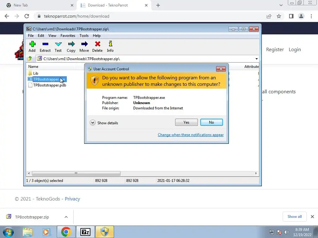Click the scrollbar left arrow in 7-Zip
Image resolution: width=318 pixels, height=238 pixels.
coord(29,173)
